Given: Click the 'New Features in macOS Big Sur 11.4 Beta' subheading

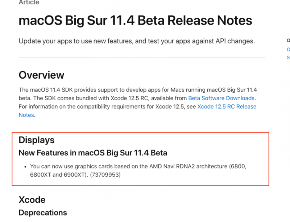Looking at the screenshot, I should pyautogui.click(x=93, y=153).
